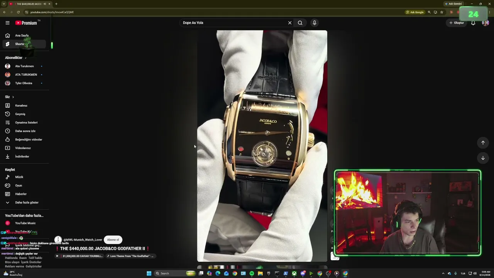The image size is (494, 278).
Task: Open the Chrome three-dot menu
Action: [x=489, y=12]
